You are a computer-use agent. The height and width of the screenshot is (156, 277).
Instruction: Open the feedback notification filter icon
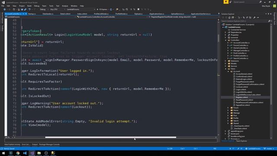(x=226, y=2)
